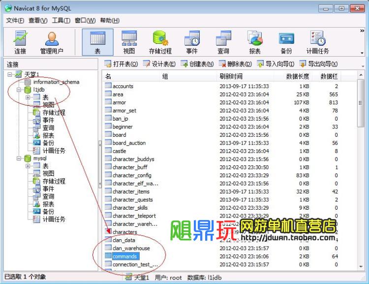Open the Help (帮助) menu
Screen dimensions: 369x284
[110, 21]
